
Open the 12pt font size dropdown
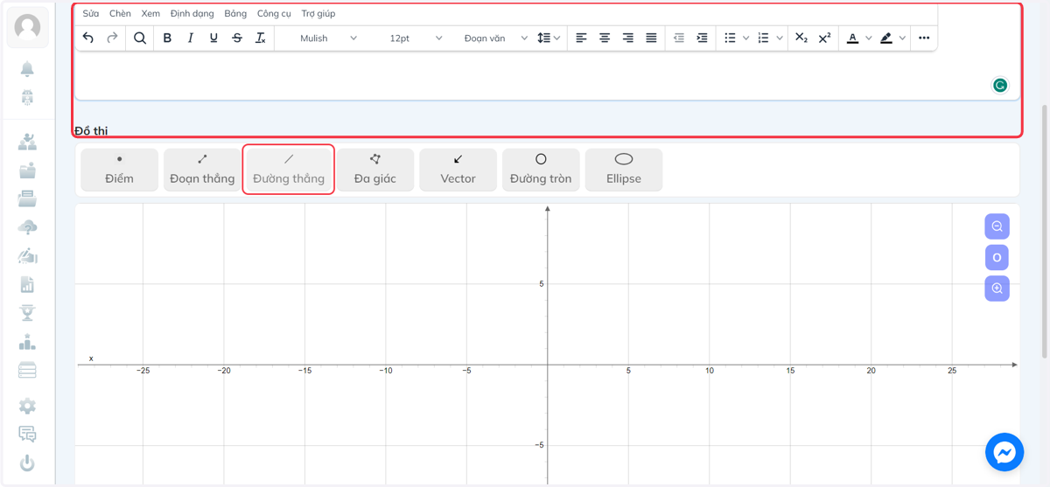(416, 38)
